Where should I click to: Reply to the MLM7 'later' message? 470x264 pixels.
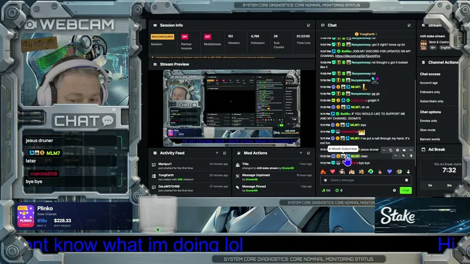pyautogui.click(x=396, y=156)
